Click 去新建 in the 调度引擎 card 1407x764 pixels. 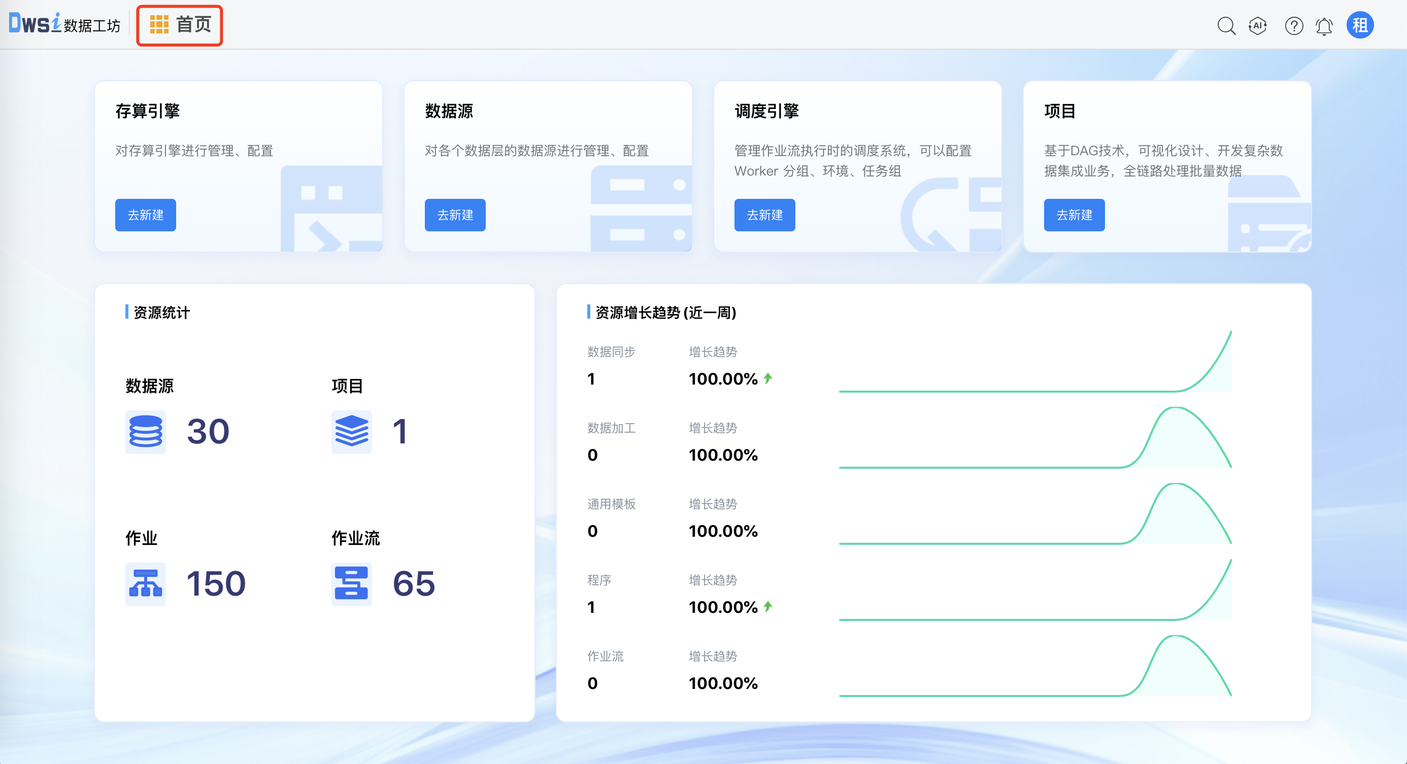(x=765, y=215)
